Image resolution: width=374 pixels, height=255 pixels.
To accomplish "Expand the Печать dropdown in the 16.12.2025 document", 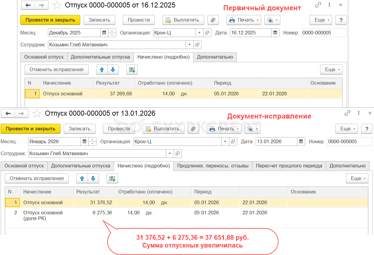I will (x=257, y=20).
